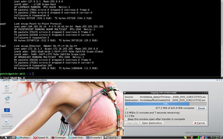Viewport: 223px width, 139px height.
Task: Open the Speed Di... Opera taskbar entry
Action: tap(42, 137)
